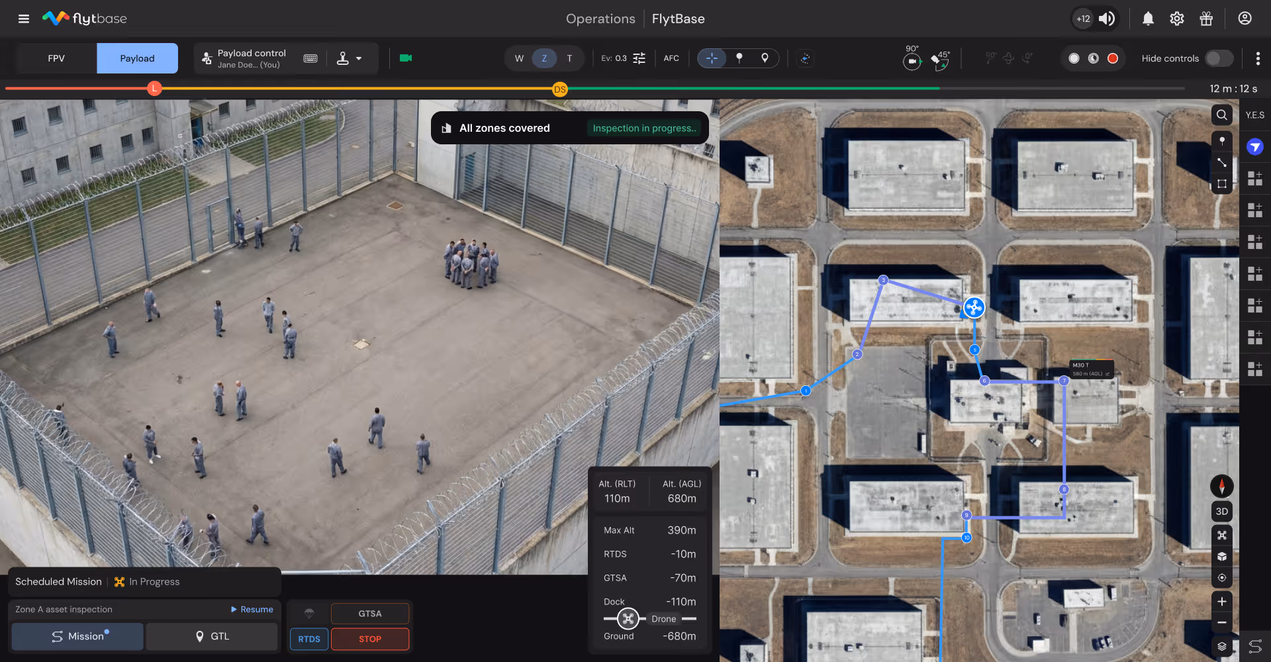Open the Ev 0.3 exposure settings

623,58
